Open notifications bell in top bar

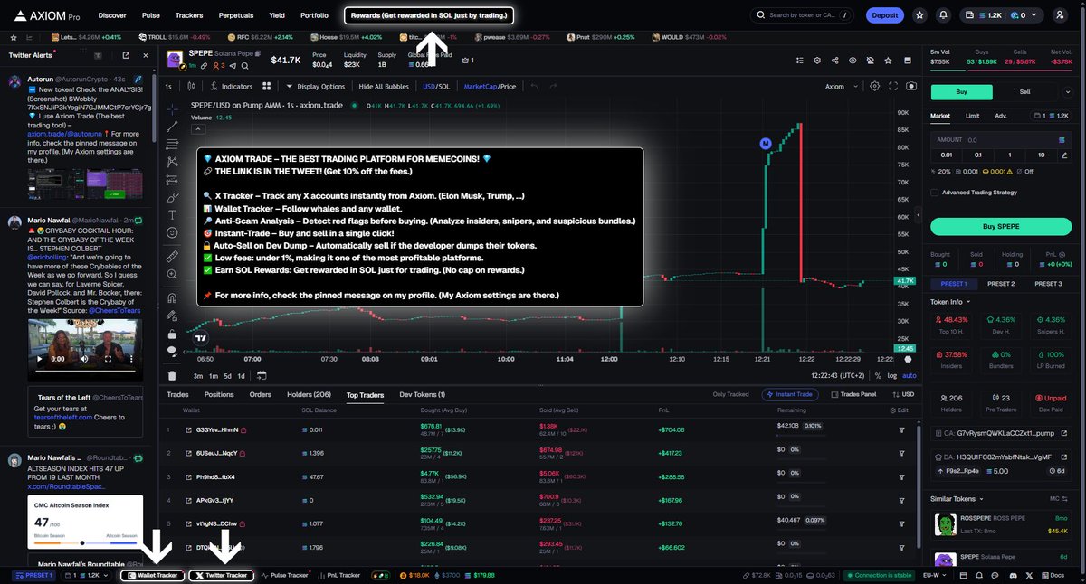point(944,15)
